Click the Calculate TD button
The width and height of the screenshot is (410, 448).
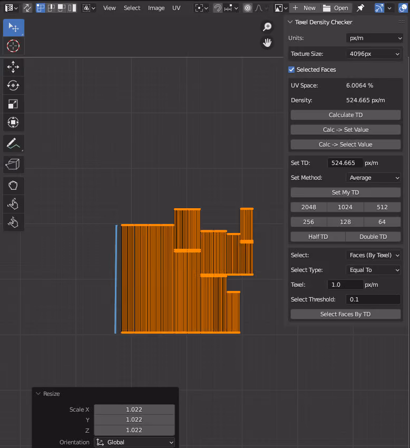pos(345,115)
